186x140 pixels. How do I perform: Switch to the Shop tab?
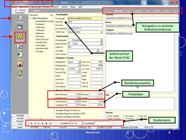click(x=148, y=11)
